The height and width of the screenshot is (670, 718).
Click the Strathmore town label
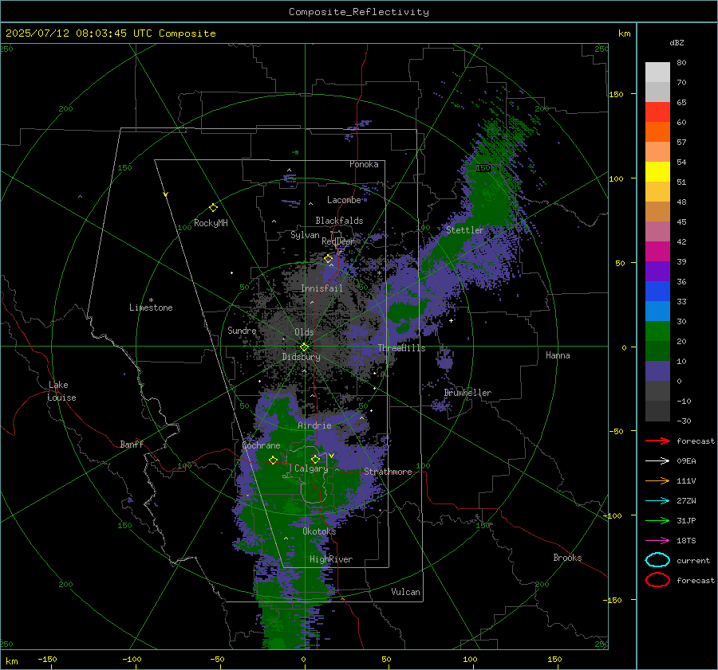coord(388,472)
